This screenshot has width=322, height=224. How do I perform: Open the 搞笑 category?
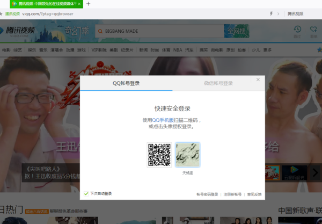tap(203, 50)
